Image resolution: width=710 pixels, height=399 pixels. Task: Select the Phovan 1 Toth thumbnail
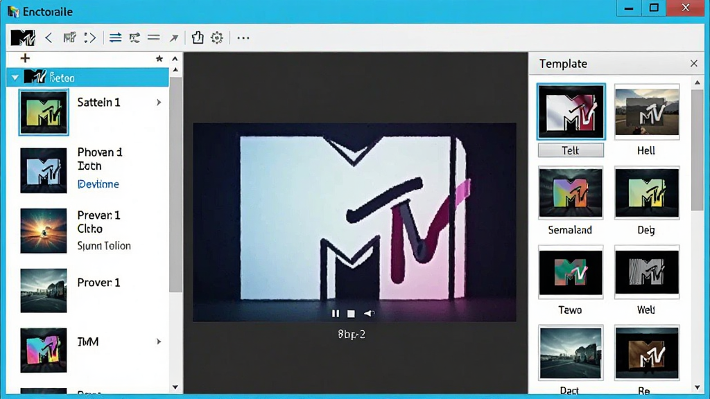pos(44,170)
